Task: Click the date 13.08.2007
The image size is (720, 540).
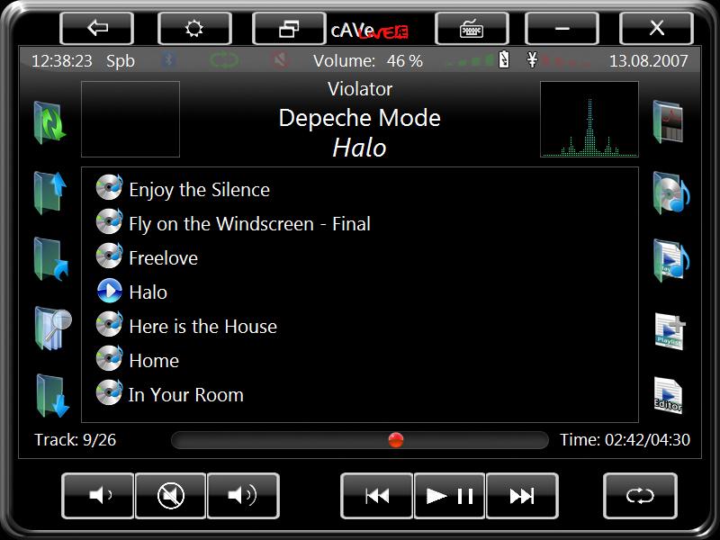Action: click(x=648, y=60)
